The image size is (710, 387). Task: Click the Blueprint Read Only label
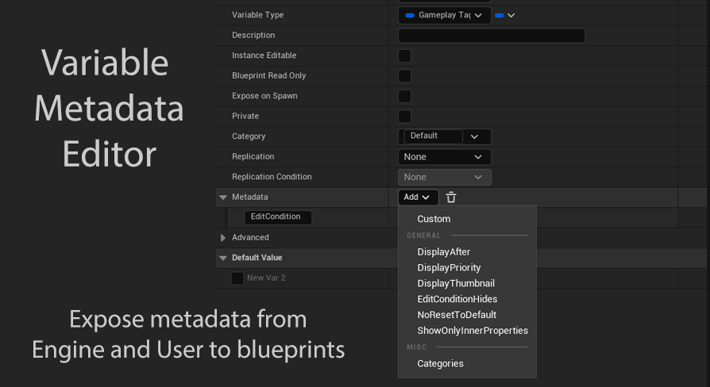269,75
